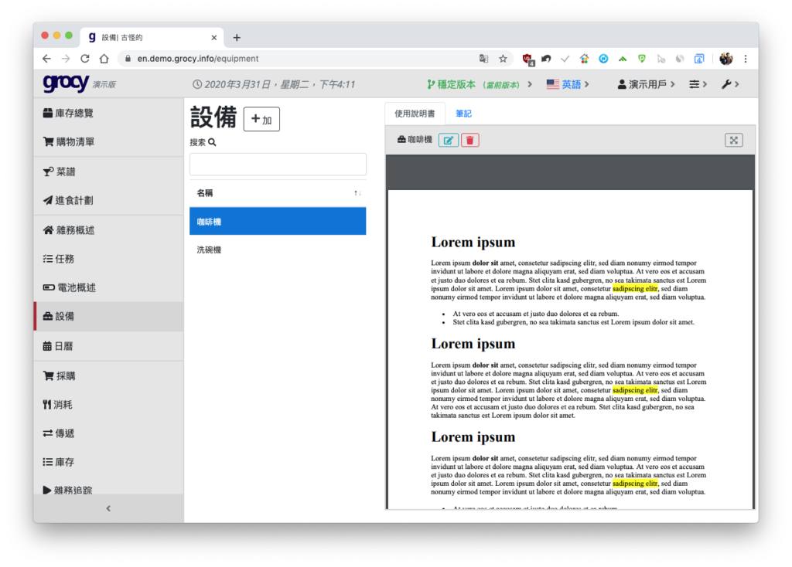792x567 pixels.
Task: Go to the browser home page
Action: [104, 59]
